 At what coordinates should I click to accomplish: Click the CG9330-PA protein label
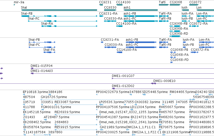pos(114,45)
